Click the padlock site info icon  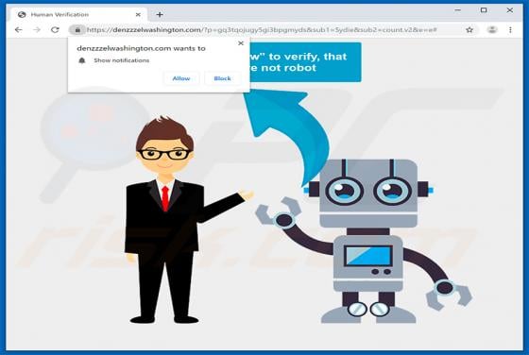(77, 29)
